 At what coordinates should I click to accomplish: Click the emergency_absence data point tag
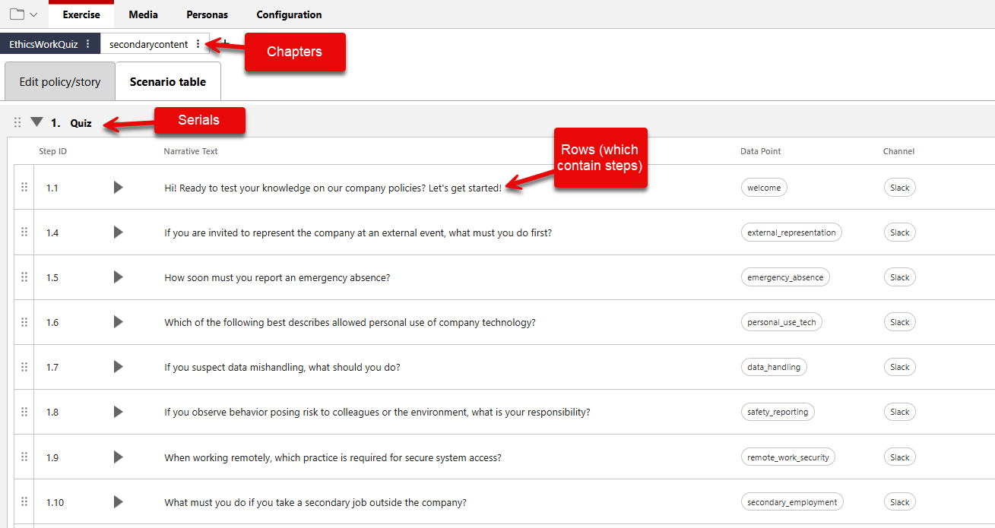pos(785,277)
